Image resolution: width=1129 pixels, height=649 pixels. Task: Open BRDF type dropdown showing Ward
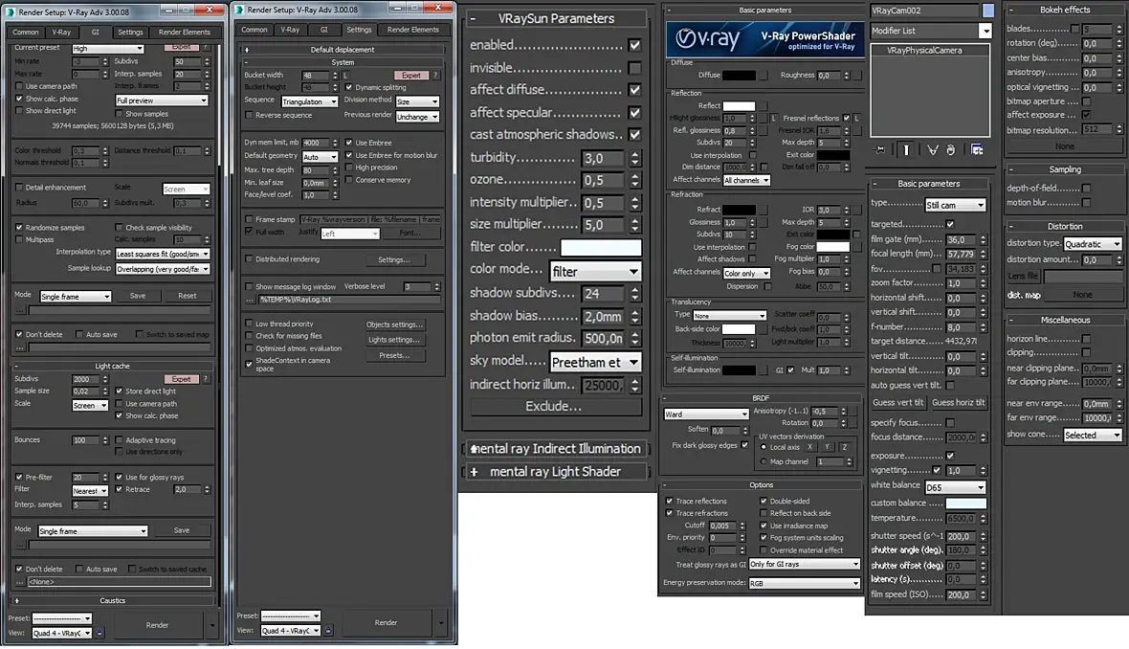tap(706, 414)
